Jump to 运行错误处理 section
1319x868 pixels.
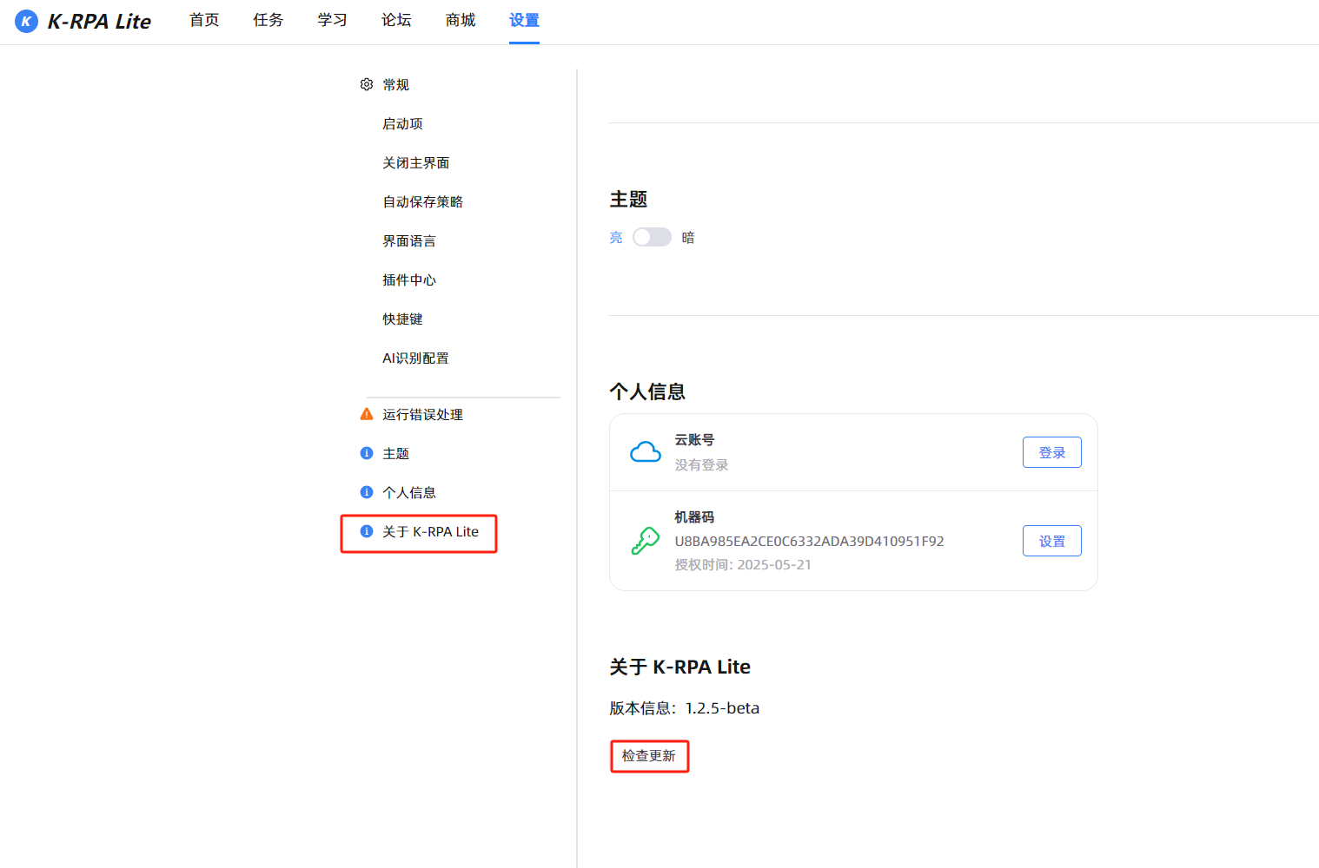click(423, 414)
